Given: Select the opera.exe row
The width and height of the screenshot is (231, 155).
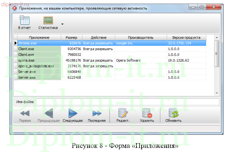Looking at the screenshot, I should click(39, 60).
